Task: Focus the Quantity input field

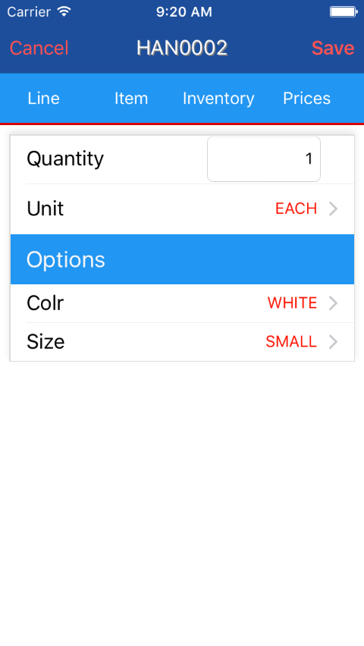Action: 264,159
